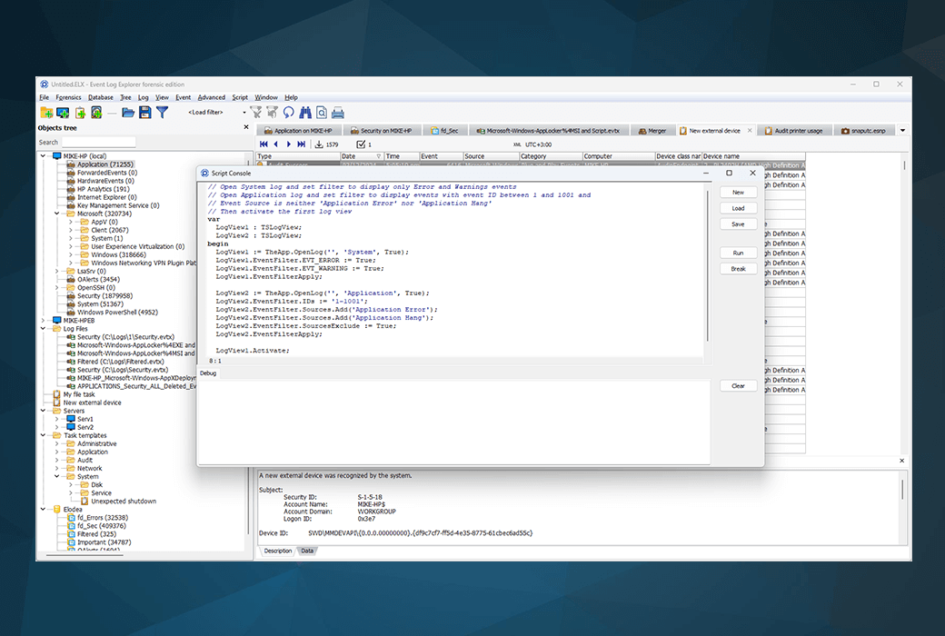
Task: Click Clear debug output button
Action: (738, 386)
